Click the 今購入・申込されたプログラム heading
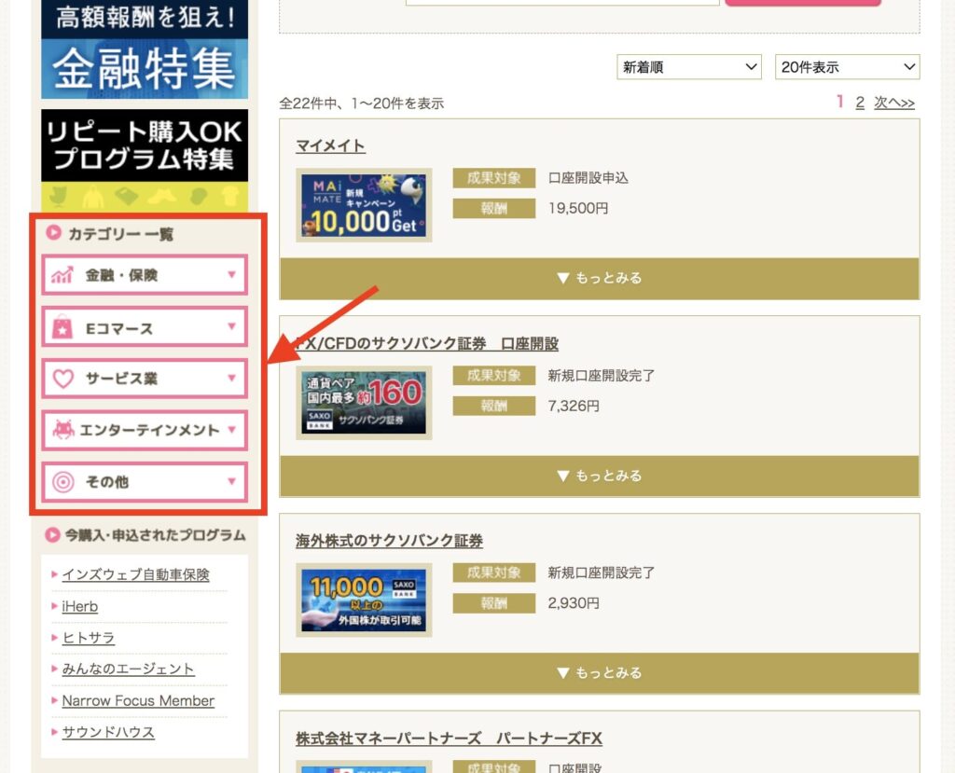 point(156,535)
